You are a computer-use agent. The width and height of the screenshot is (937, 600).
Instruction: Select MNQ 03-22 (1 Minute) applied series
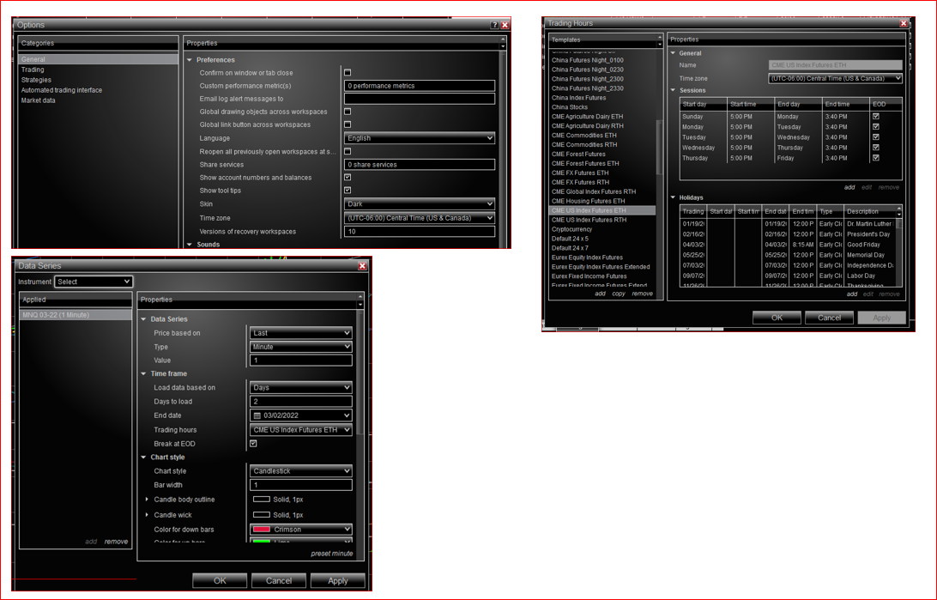click(x=76, y=315)
